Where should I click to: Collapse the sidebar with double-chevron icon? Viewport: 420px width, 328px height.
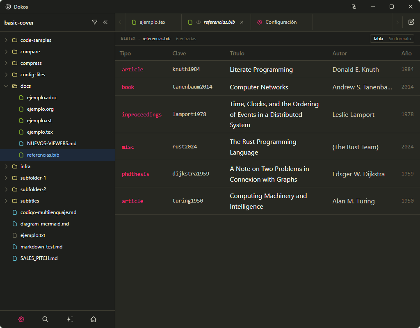[x=105, y=22]
